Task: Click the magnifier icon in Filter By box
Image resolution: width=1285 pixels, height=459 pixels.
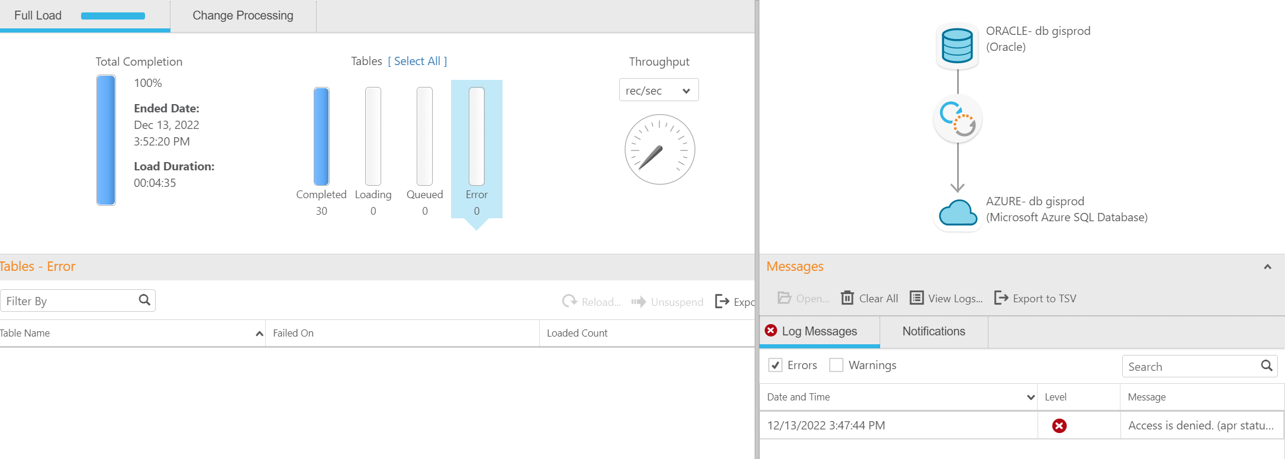Action: click(144, 300)
